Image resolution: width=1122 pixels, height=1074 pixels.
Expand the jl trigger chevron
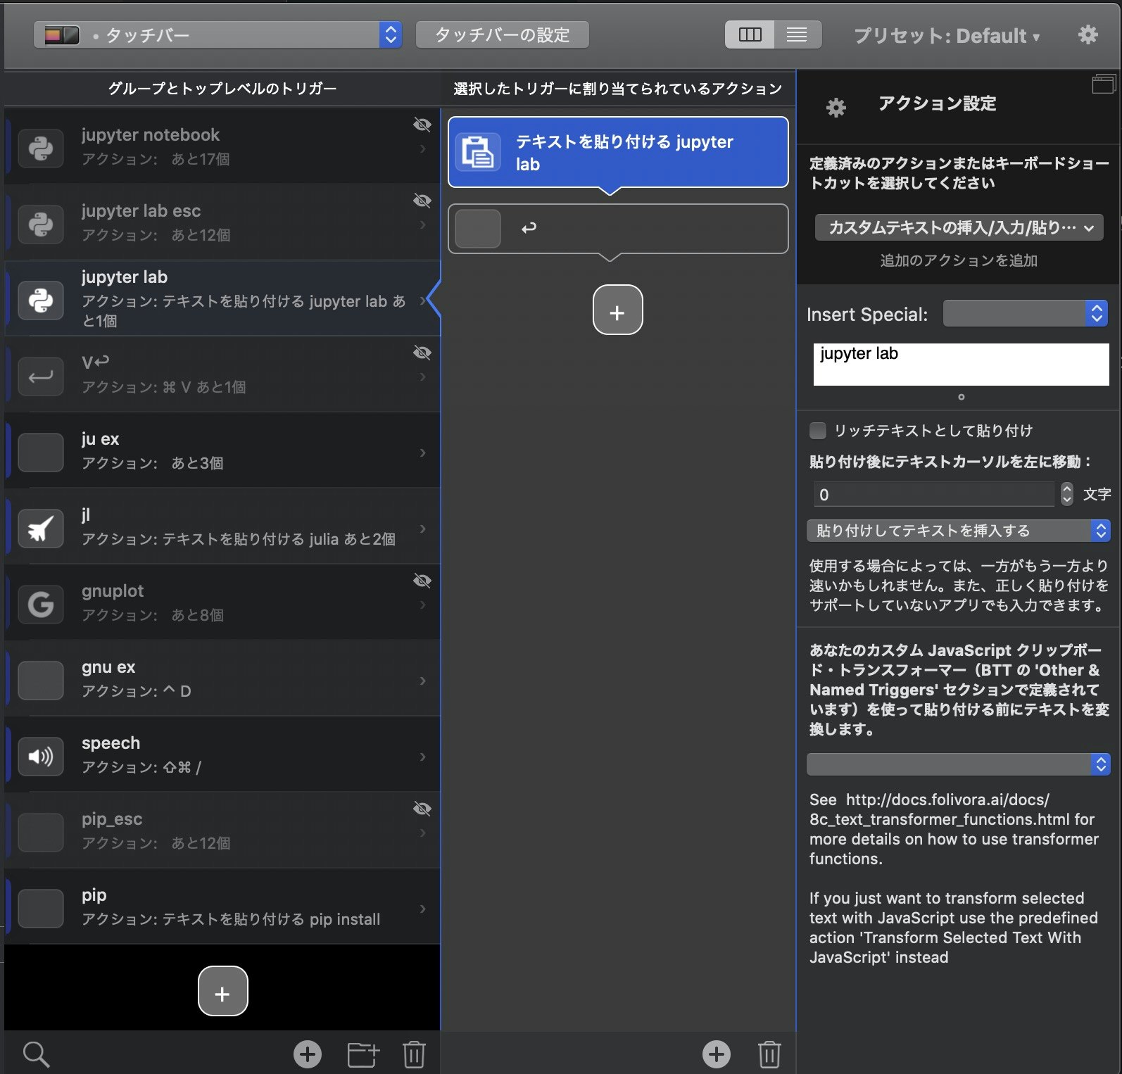tap(423, 529)
